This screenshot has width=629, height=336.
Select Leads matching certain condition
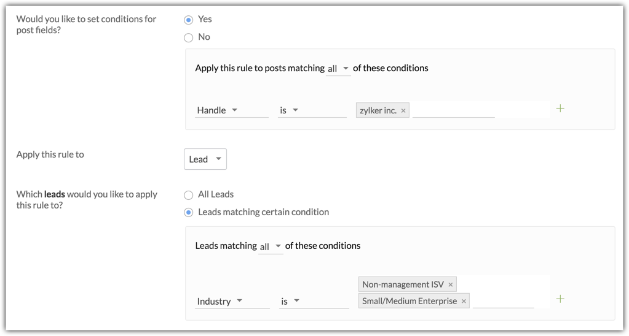click(189, 213)
